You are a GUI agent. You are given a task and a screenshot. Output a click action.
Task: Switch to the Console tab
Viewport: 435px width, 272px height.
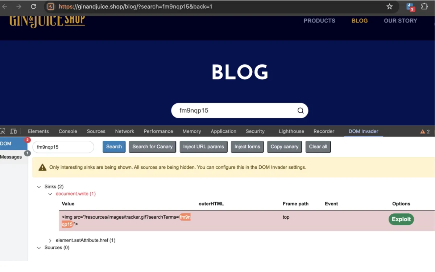point(67,131)
